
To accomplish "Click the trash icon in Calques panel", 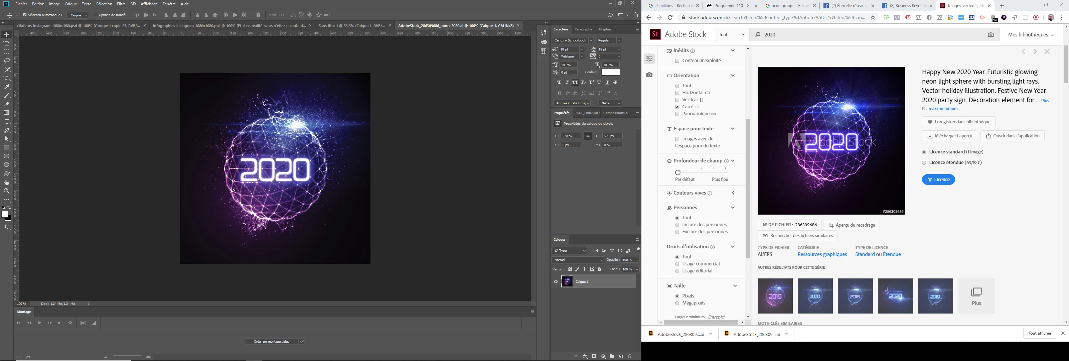I will pyautogui.click(x=630, y=356).
